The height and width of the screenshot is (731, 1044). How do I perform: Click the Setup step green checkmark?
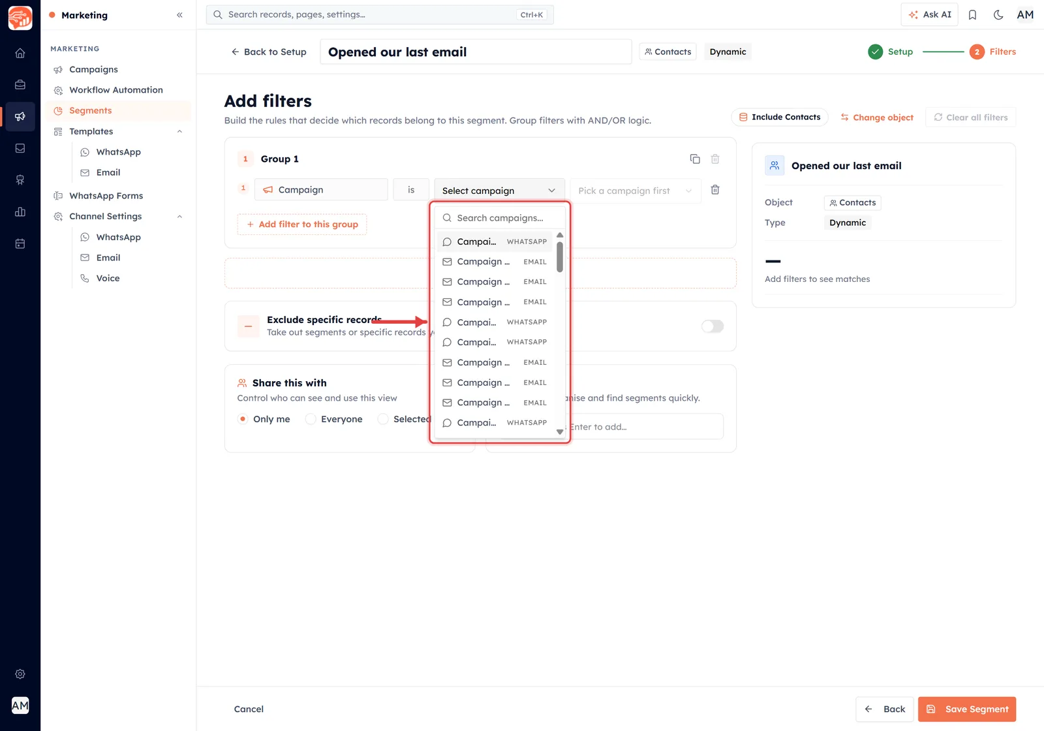coord(876,52)
